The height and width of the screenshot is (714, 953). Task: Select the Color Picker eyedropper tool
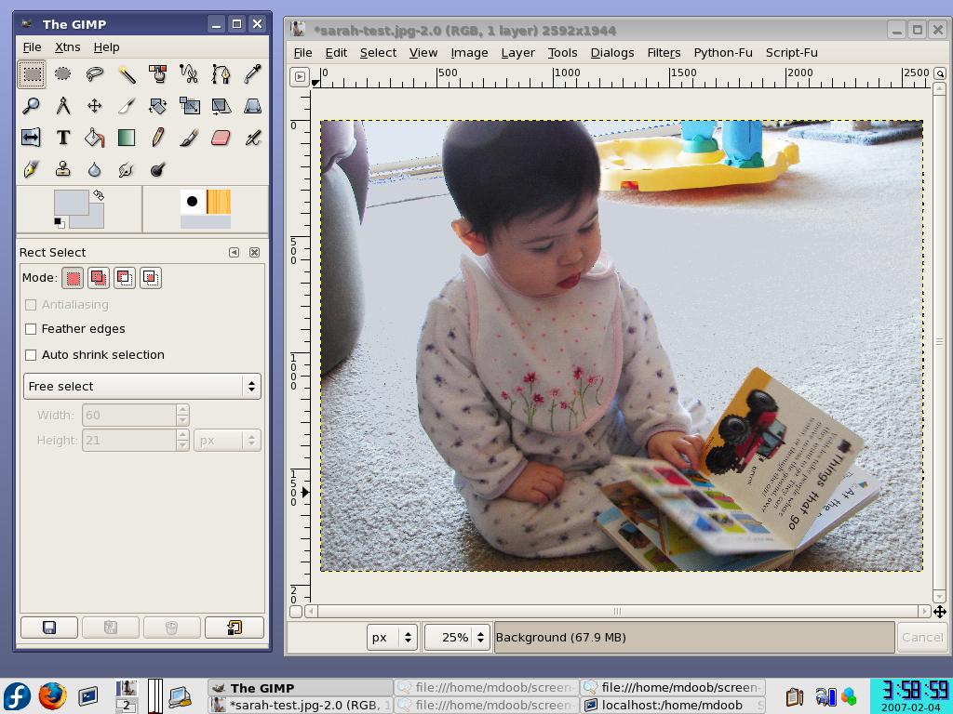(x=252, y=73)
